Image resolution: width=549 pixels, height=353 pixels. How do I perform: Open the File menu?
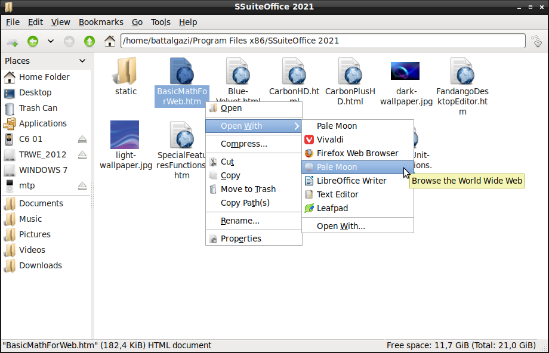tap(13, 23)
